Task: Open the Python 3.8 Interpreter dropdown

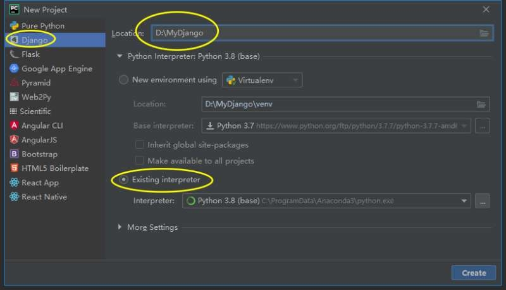Action: [x=326, y=201]
